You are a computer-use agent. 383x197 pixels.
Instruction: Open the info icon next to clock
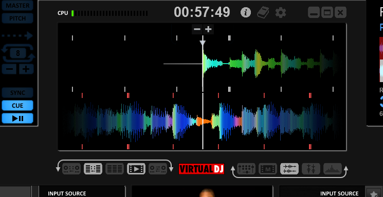(246, 12)
